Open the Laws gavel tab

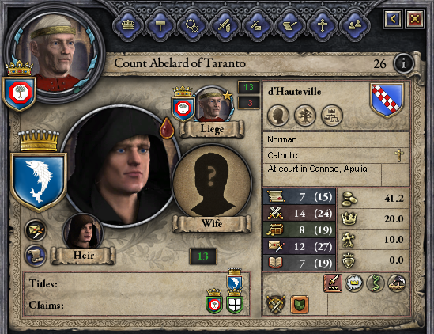pos(160,25)
